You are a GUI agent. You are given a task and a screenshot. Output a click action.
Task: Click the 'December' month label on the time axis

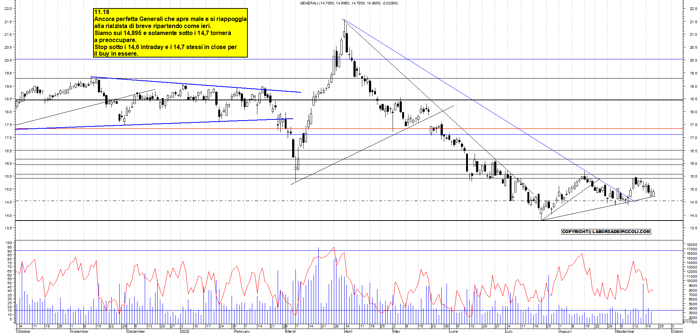[x=136, y=331]
